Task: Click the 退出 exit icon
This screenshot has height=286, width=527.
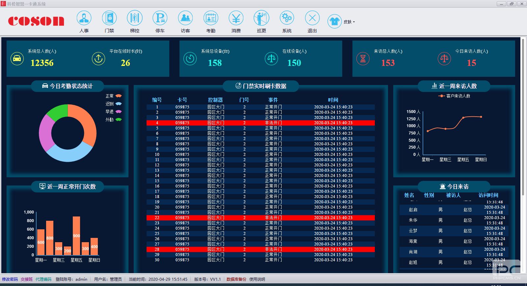Action: tap(312, 18)
